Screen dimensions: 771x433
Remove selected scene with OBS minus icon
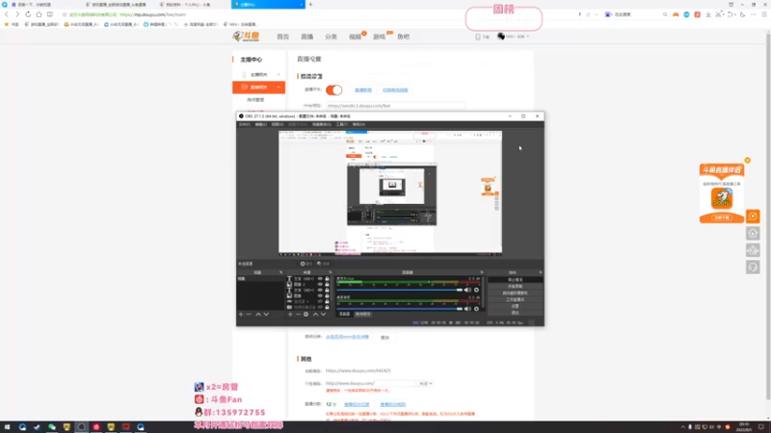pyautogui.click(x=249, y=315)
